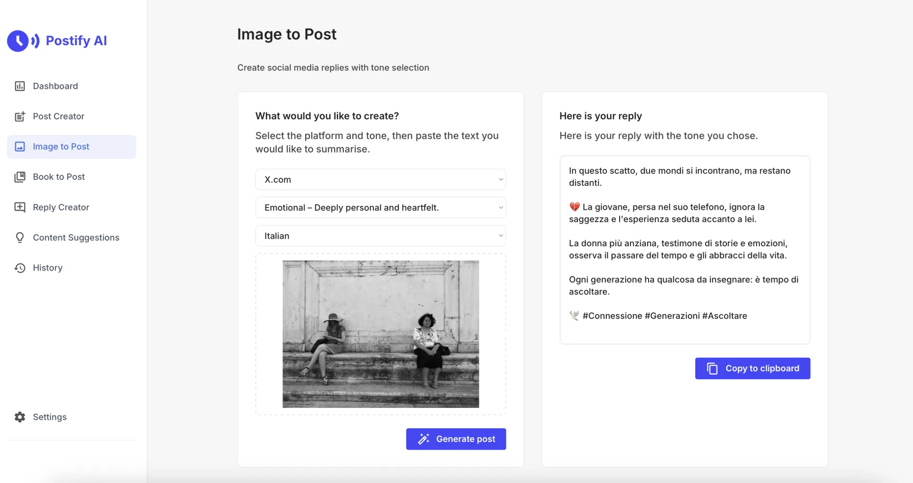
Task: Open the Reply Creator menu item
Action: (x=61, y=207)
